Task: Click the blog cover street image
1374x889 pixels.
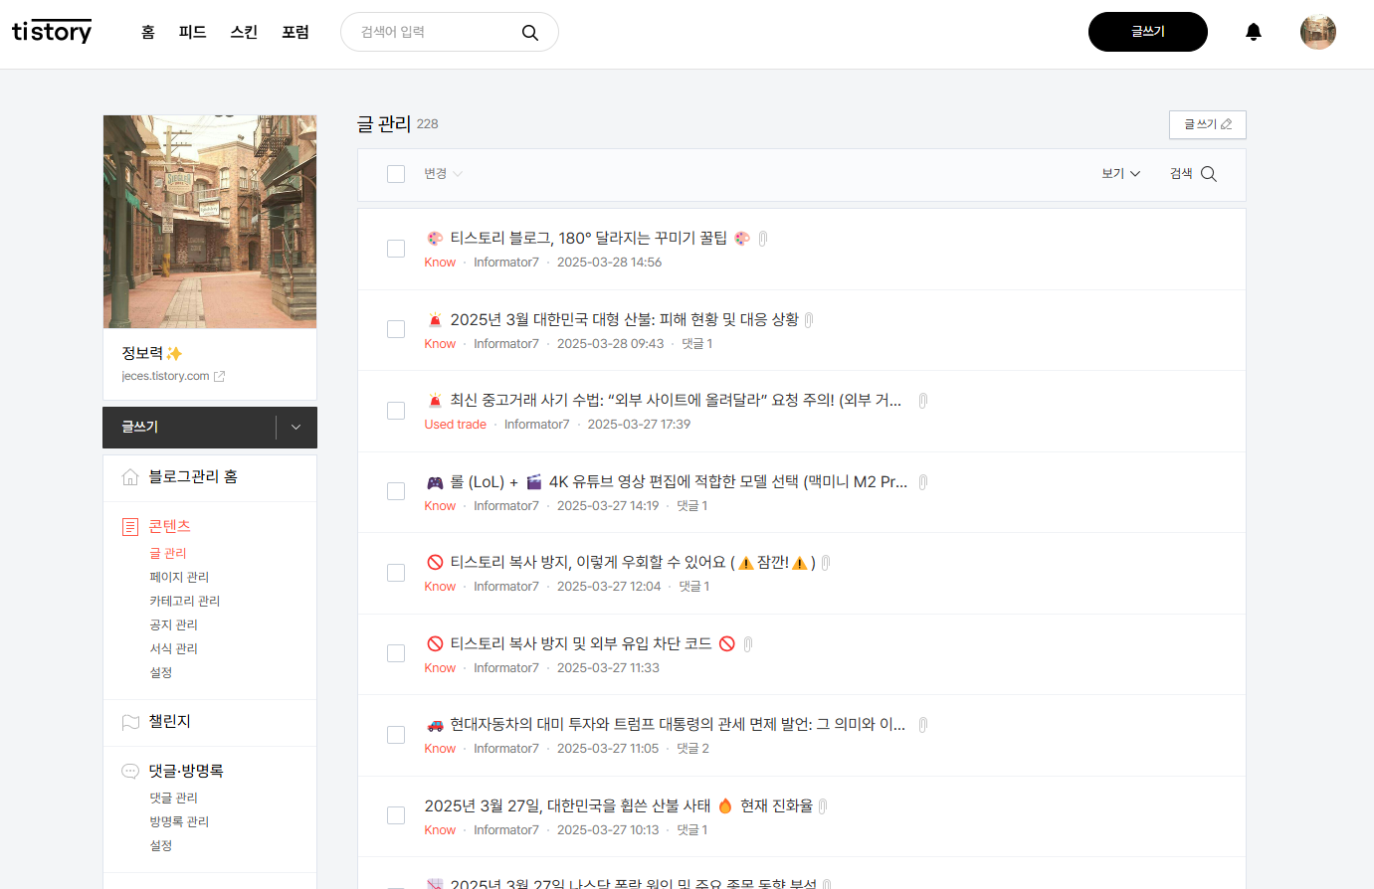Action: 210,222
